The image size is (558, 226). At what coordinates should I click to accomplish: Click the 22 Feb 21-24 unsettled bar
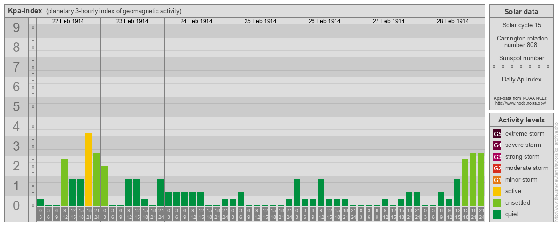[97, 179]
